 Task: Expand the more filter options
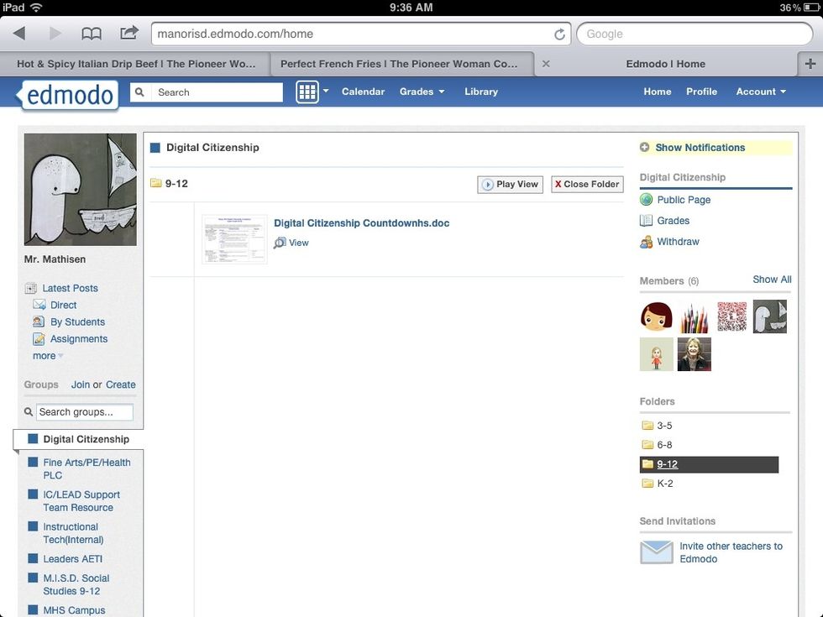pyautogui.click(x=48, y=356)
